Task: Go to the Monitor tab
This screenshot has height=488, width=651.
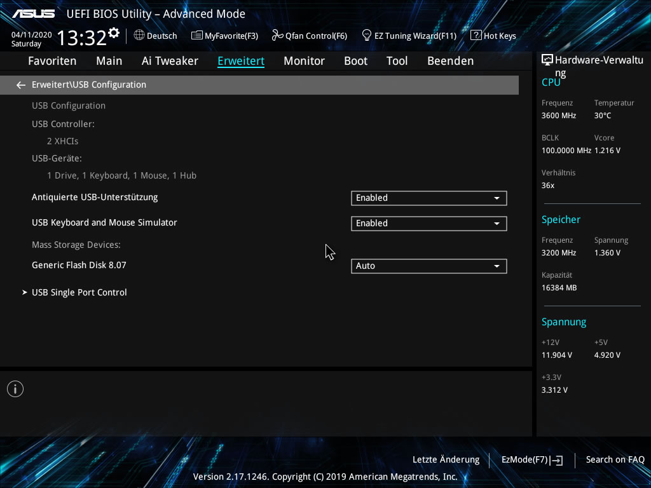Action: point(305,61)
